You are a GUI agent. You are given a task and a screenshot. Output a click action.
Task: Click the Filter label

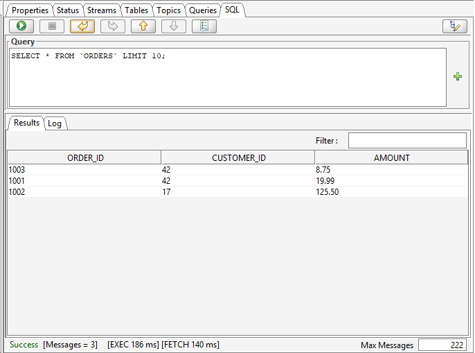[x=327, y=141]
